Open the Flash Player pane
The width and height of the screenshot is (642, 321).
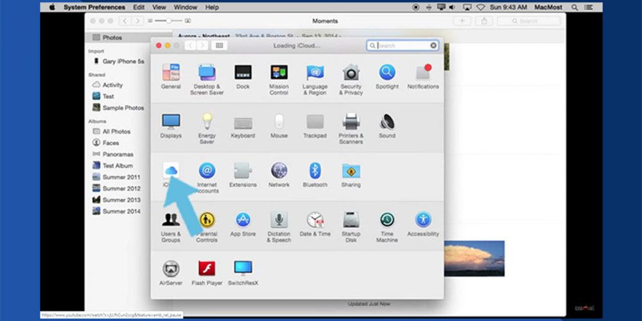(x=207, y=270)
